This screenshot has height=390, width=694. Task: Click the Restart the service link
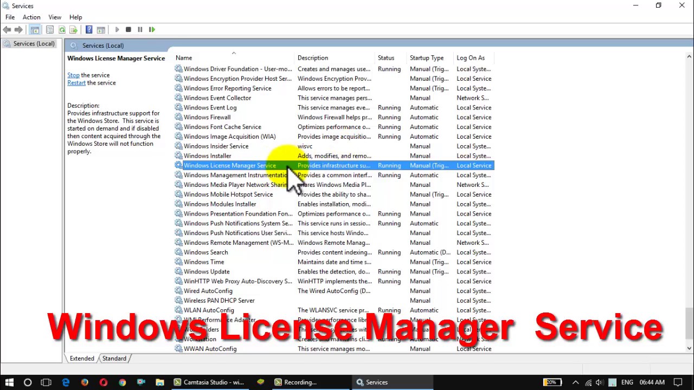[x=76, y=83]
